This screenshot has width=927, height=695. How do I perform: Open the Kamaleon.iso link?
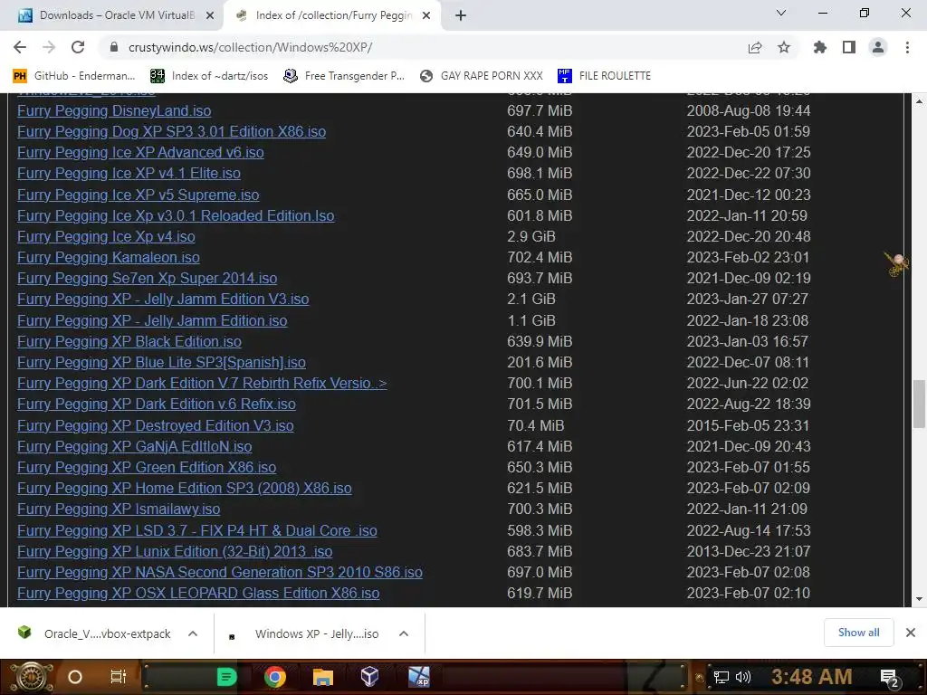(109, 257)
